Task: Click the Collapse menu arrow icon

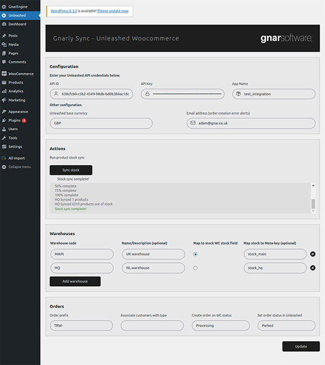Action: 4,167
